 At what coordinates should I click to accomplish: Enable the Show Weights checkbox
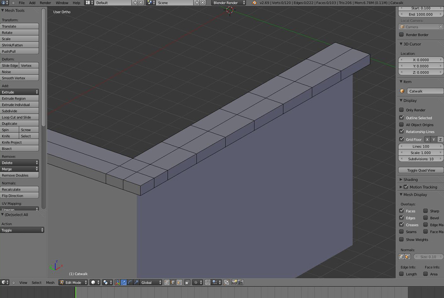[401, 240]
